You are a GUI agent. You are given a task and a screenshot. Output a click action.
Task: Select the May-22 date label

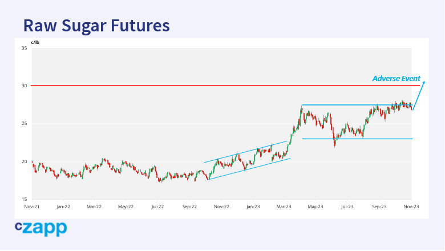pyautogui.click(x=126, y=207)
